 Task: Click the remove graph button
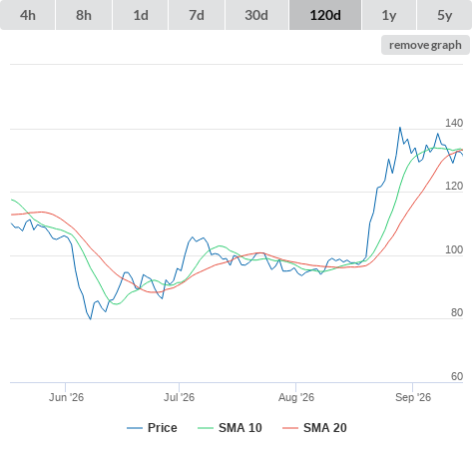pos(425,45)
